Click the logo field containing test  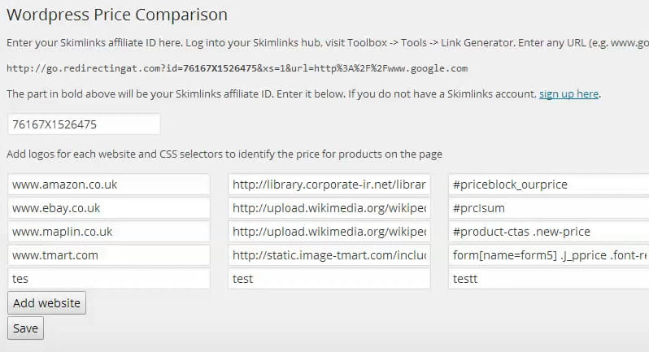pyautogui.click(x=329, y=279)
